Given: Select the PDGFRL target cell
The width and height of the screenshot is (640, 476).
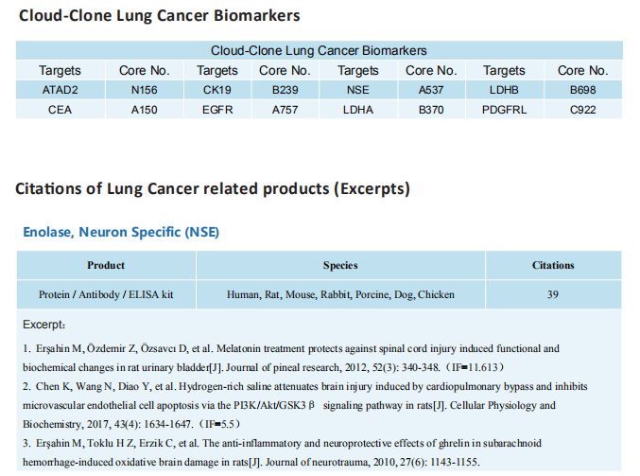Looking at the screenshot, I should tap(504, 110).
